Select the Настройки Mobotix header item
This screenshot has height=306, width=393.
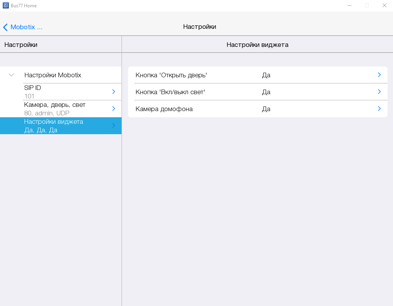pos(53,75)
